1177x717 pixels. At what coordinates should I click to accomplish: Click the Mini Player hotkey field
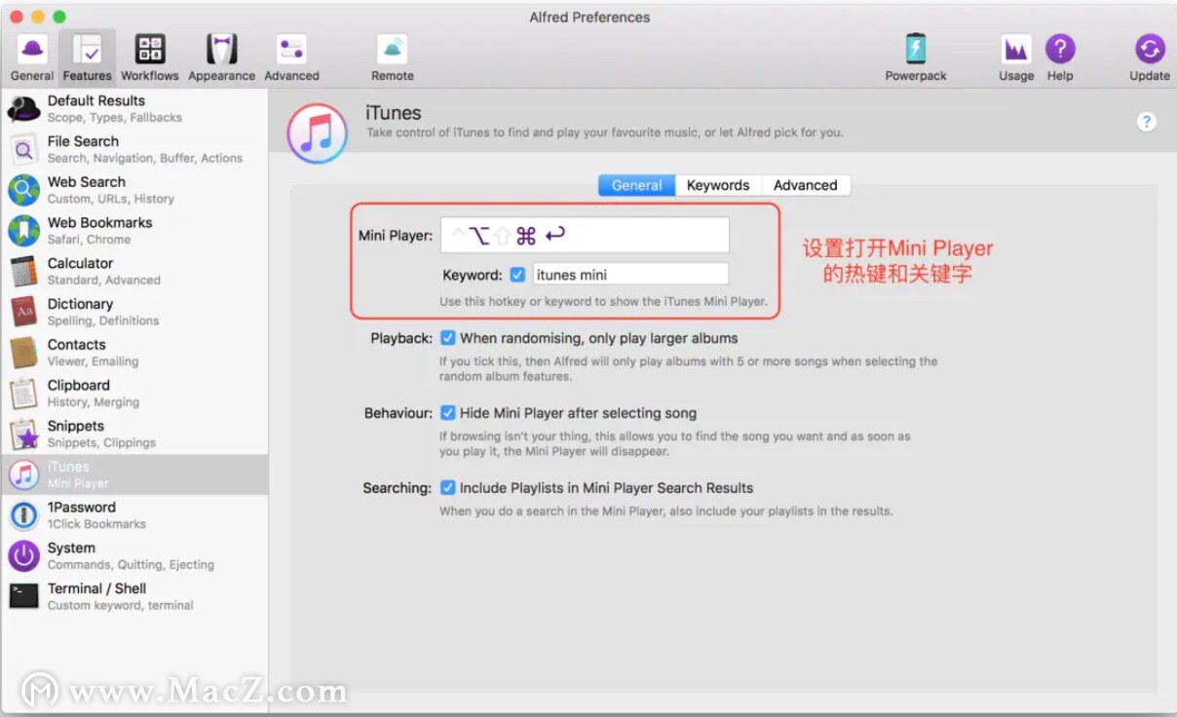coord(585,235)
